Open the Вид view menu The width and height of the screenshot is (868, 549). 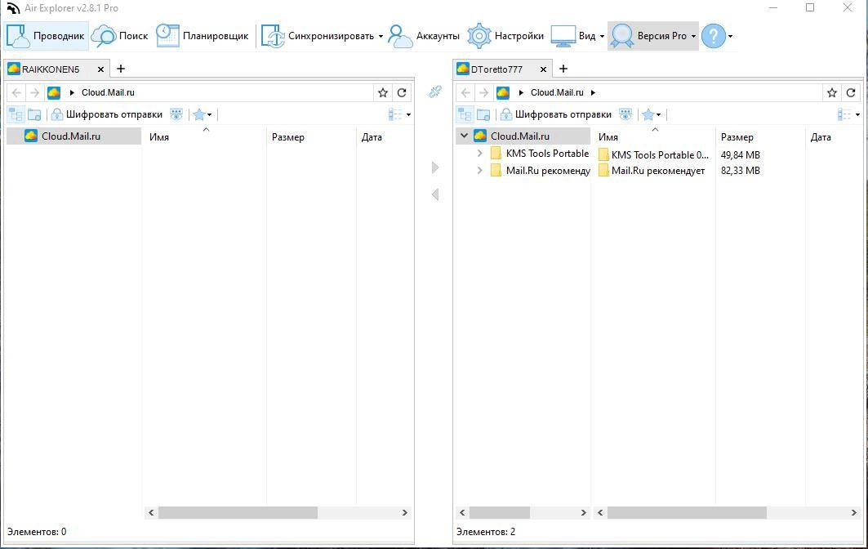pos(577,36)
